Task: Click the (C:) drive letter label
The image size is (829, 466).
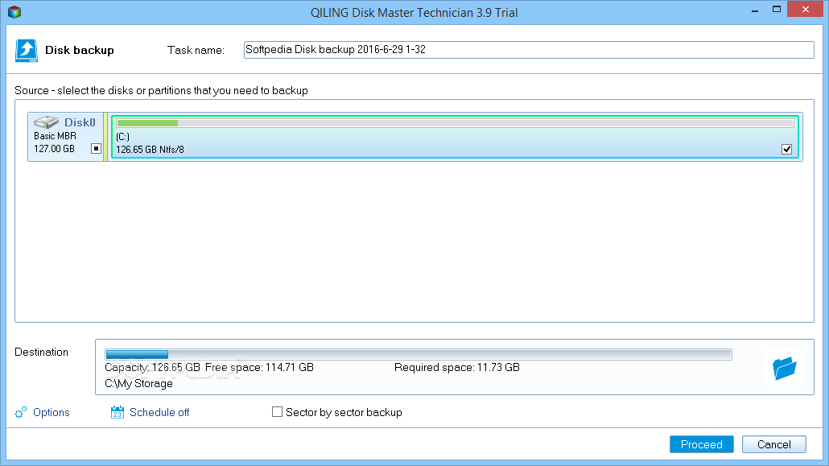Action: pos(122,137)
